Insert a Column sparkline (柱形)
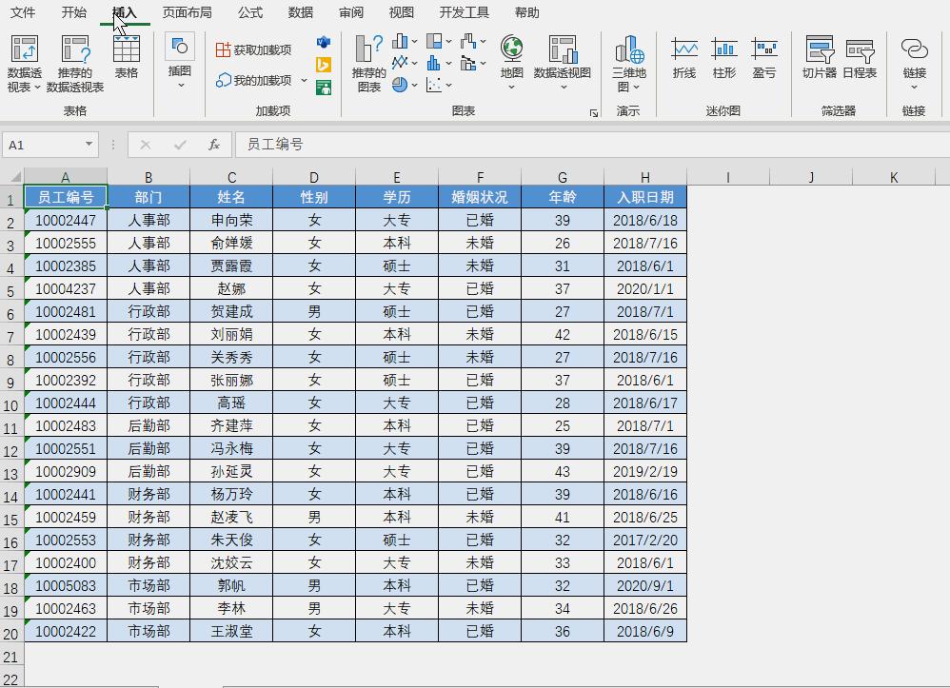 point(724,57)
